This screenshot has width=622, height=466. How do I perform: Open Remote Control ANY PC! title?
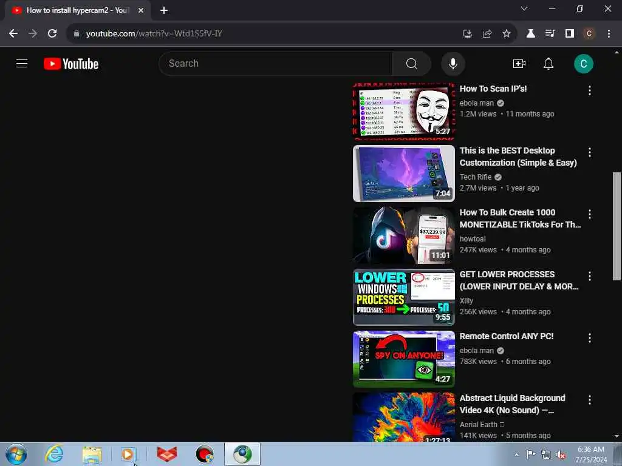tap(506, 336)
